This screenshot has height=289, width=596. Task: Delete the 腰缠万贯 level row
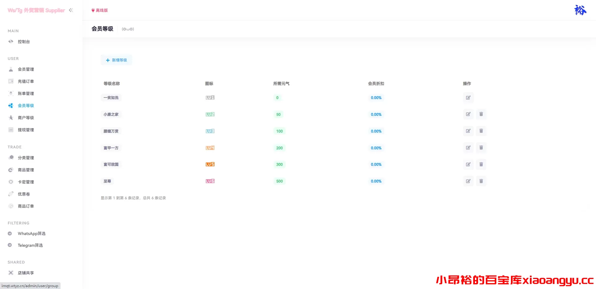tap(481, 131)
